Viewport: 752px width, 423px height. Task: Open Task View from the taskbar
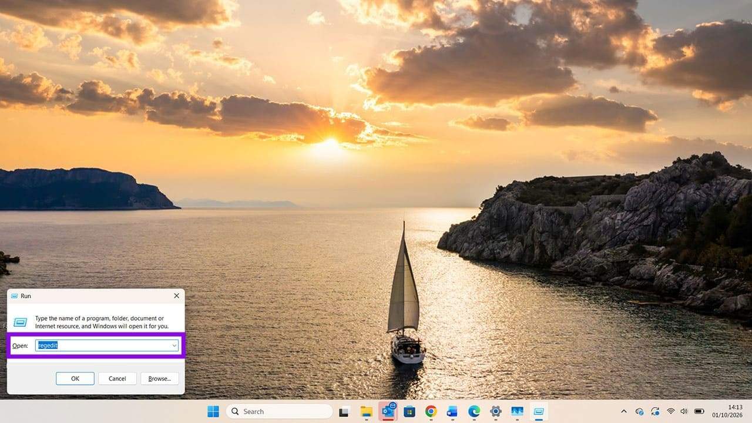pos(344,411)
